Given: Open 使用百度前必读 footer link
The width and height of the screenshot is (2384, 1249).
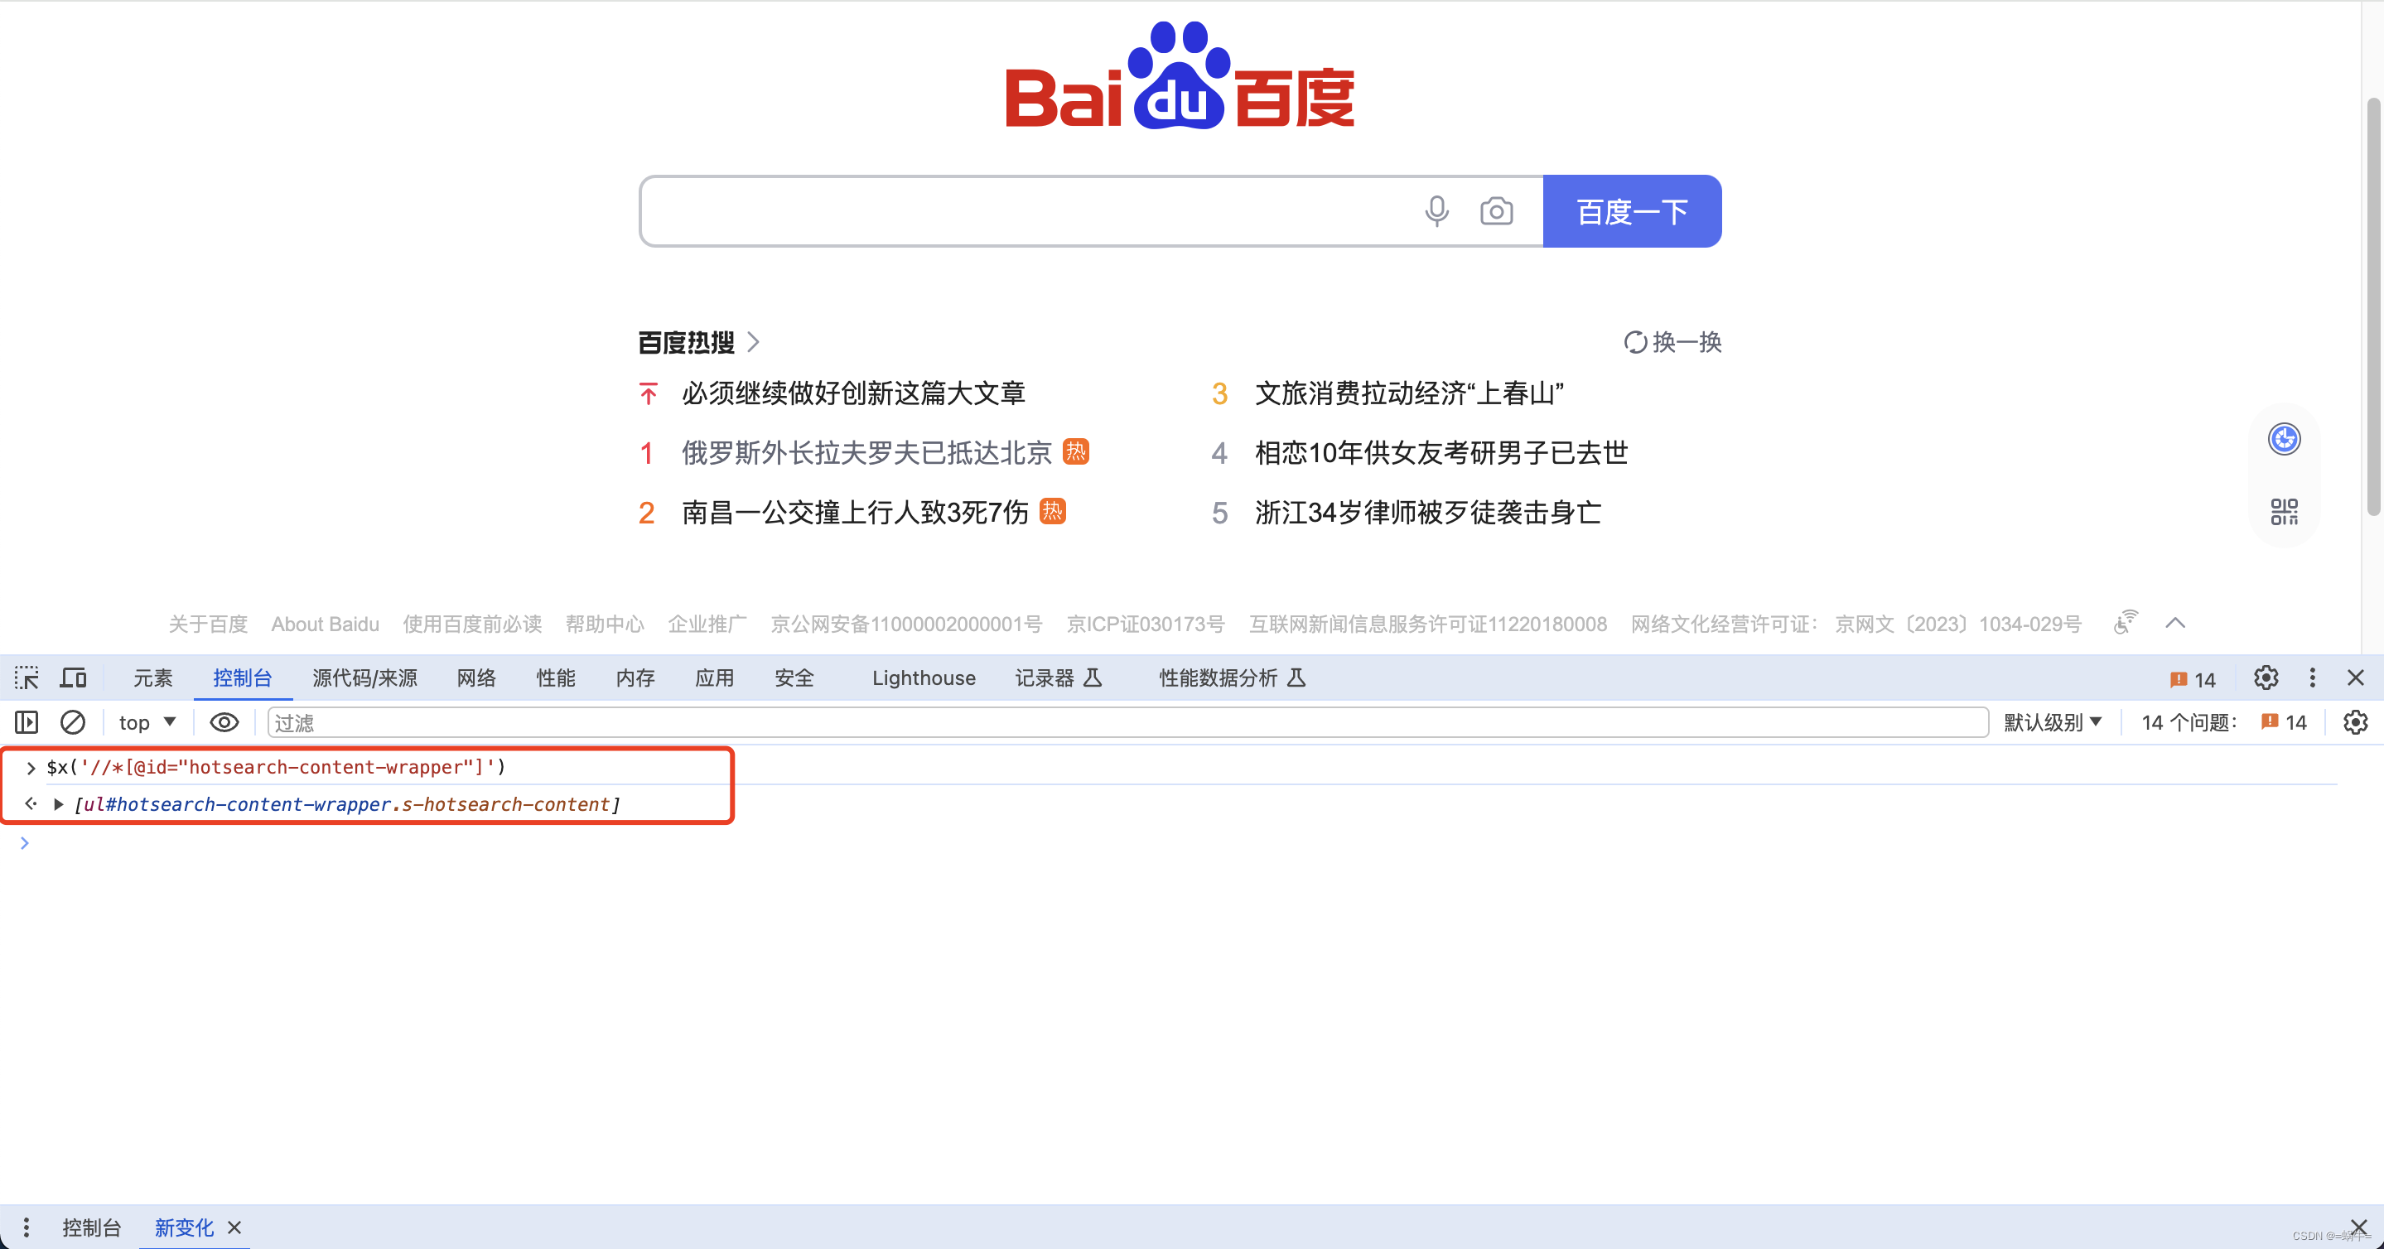Looking at the screenshot, I should (x=472, y=624).
